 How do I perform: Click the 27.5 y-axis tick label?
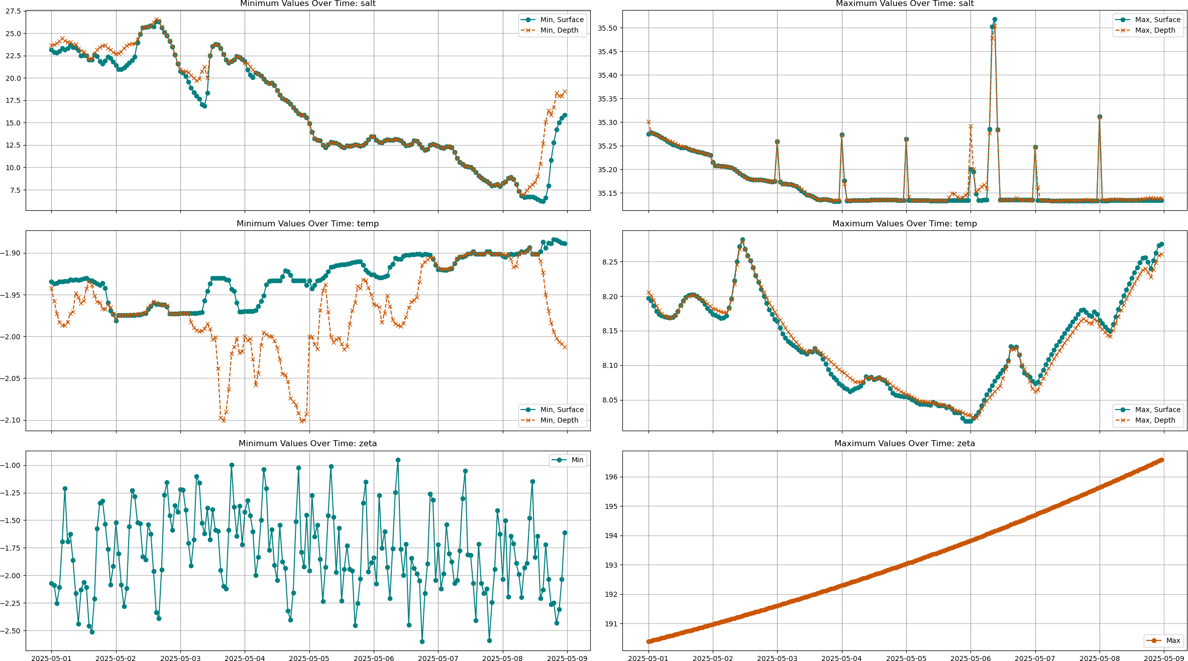point(13,11)
